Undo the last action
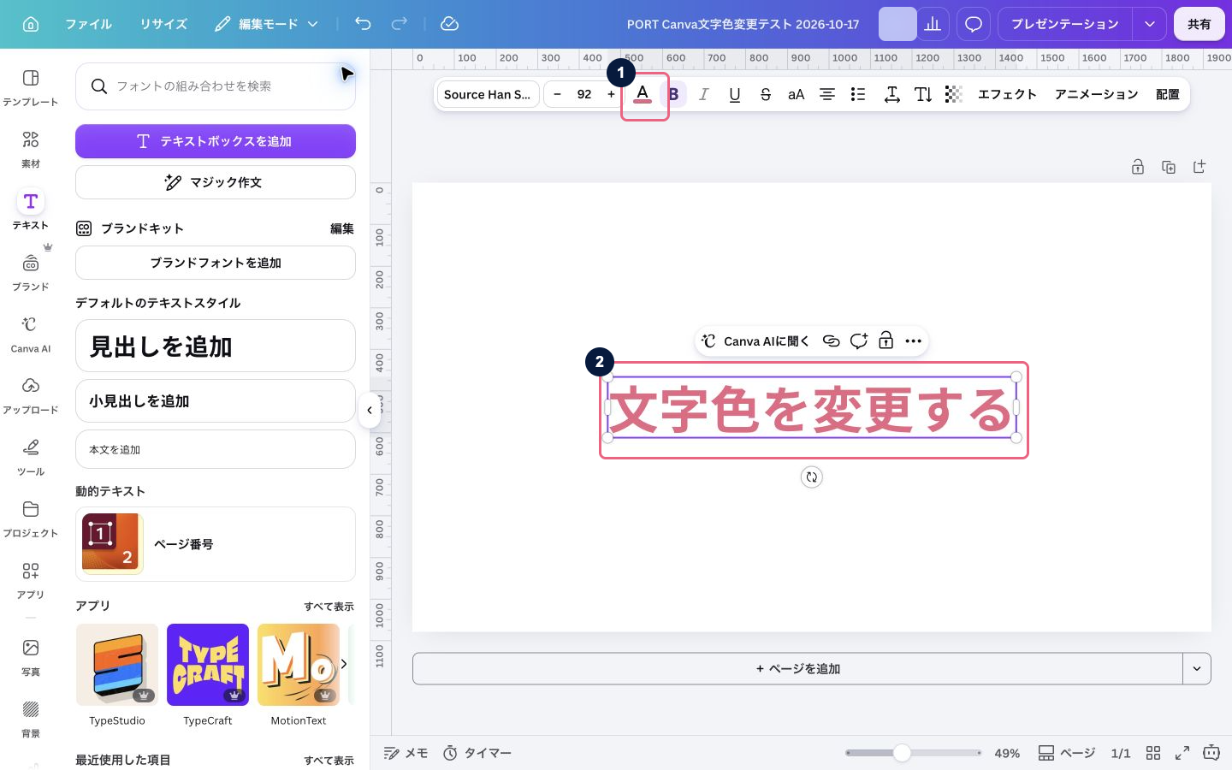This screenshot has height=770, width=1232. 363,24
